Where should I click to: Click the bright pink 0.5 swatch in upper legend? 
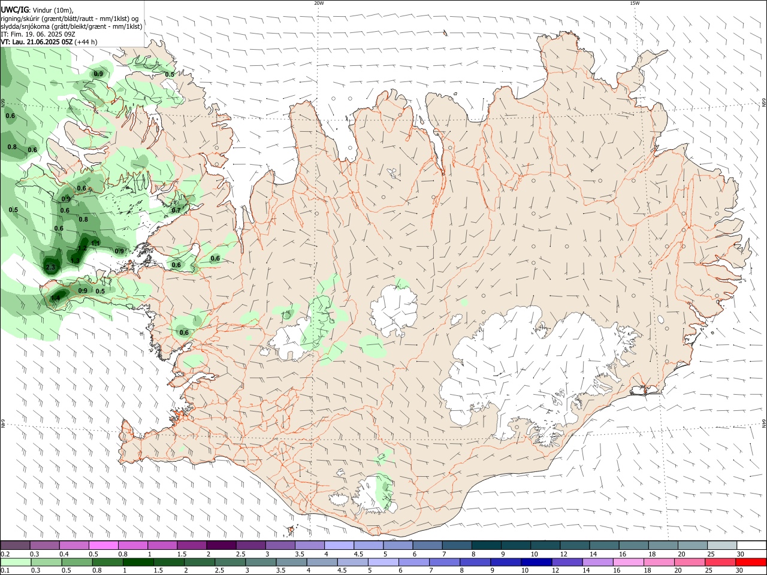(x=104, y=545)
